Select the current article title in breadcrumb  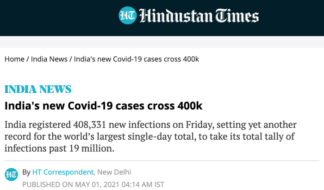pyautogui.click(x=137, y=59)
